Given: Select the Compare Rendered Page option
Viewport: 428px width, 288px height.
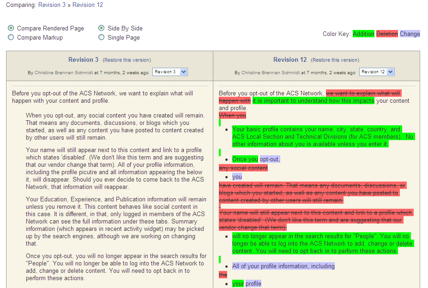Looking at the screenshot, I should 11,28.
